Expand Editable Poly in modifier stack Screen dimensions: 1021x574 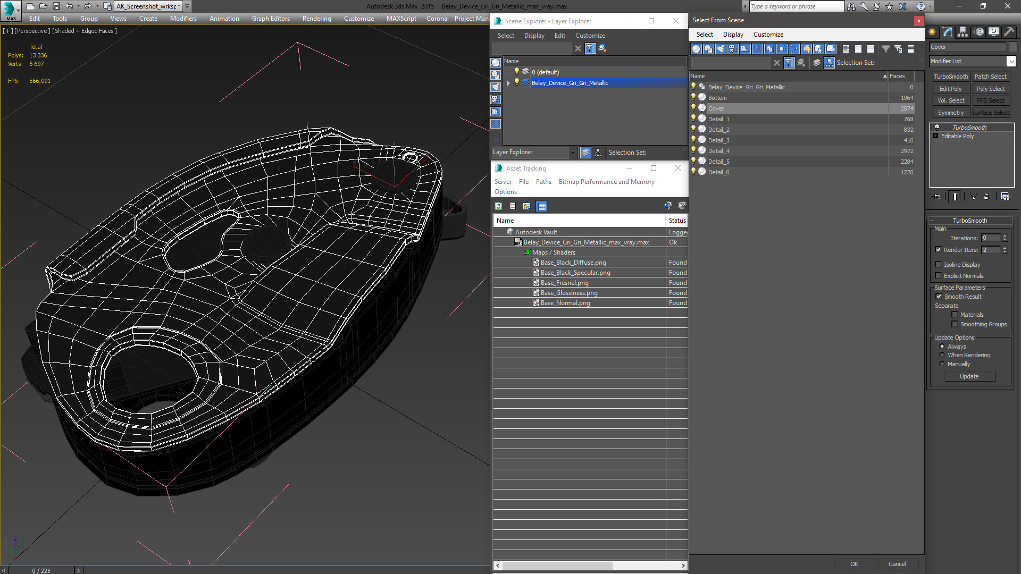[936, 136]
